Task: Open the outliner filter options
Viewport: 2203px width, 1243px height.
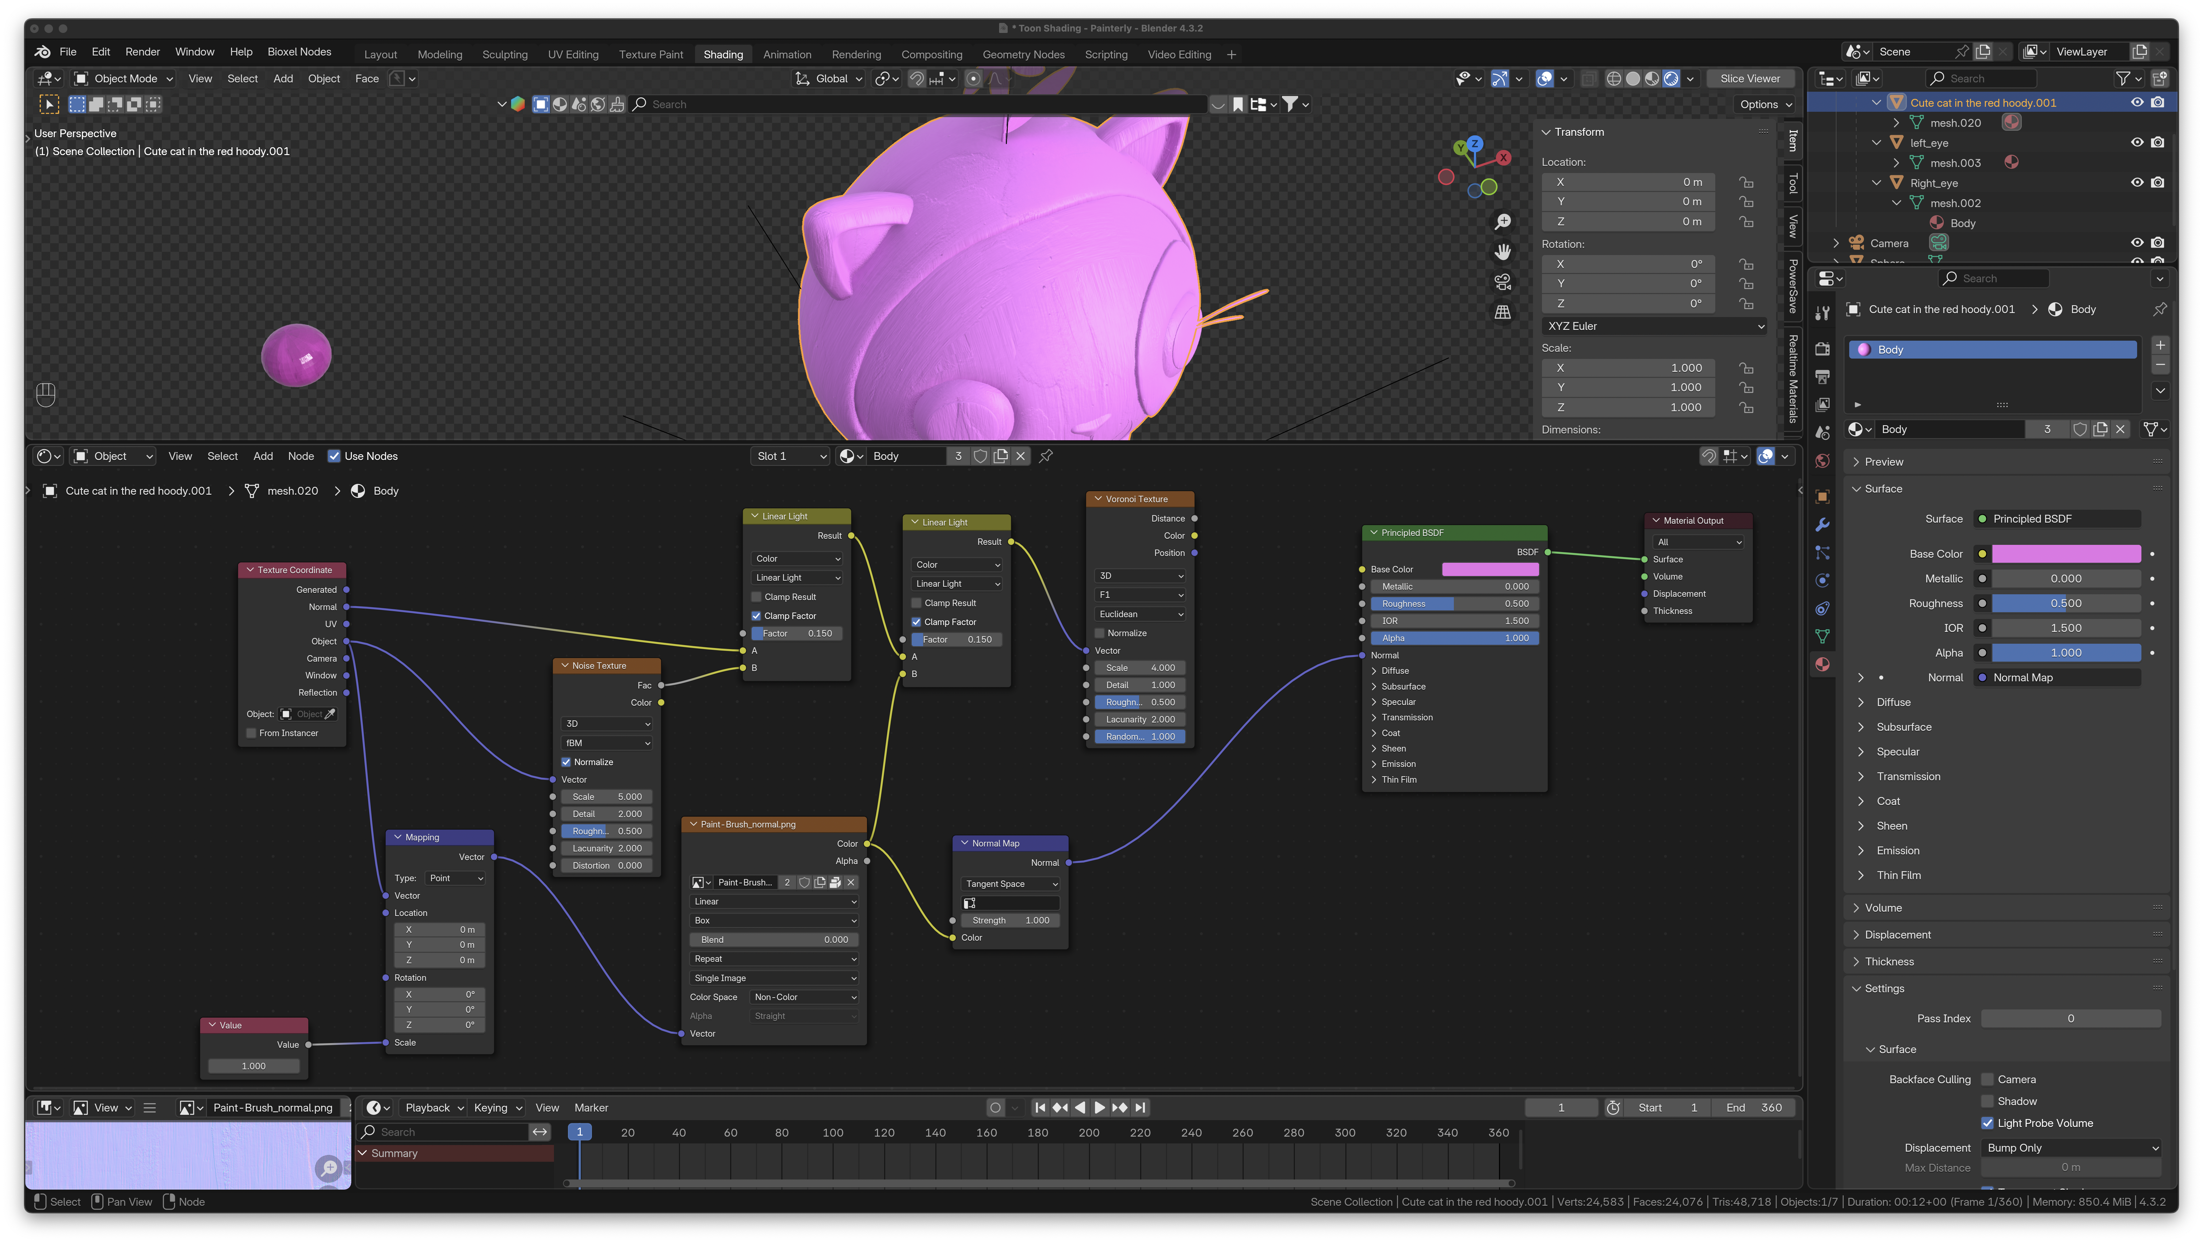Action: coord(2128,79)
